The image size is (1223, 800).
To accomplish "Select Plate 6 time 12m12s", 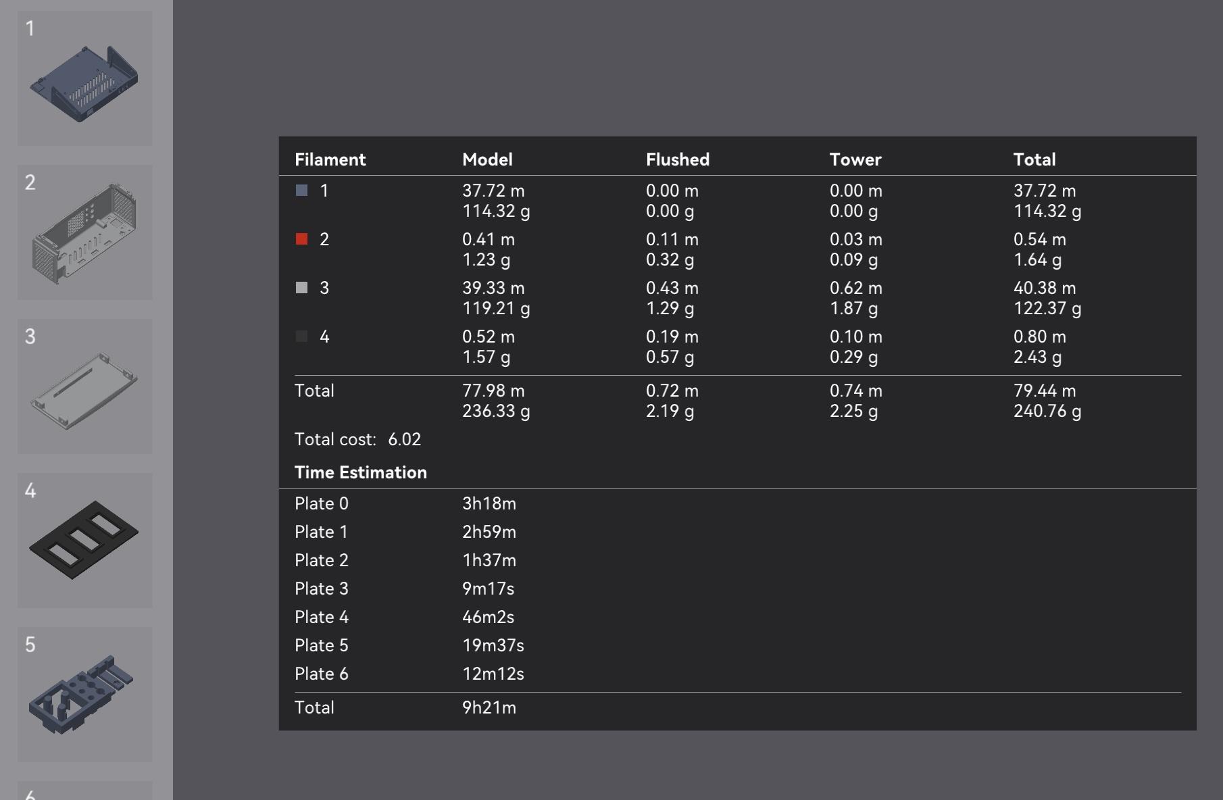I will coord(493,674).
